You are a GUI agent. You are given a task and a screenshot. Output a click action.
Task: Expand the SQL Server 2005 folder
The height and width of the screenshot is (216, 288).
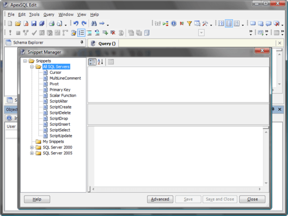pyautogui.click(x=32, y=153)
